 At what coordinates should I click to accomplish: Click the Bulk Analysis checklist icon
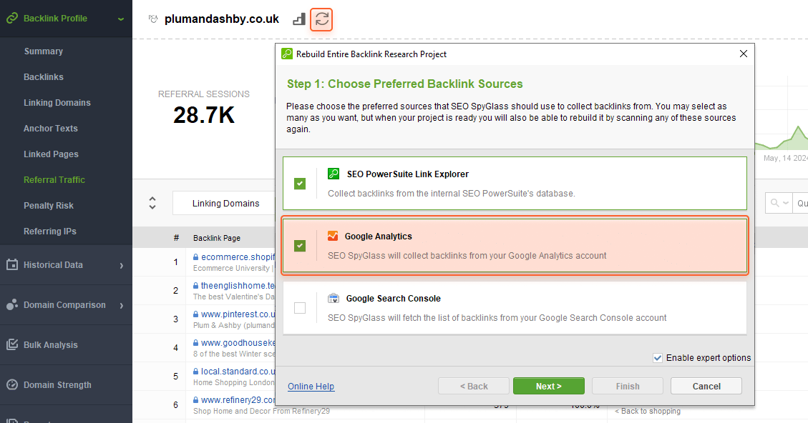(12, 345)
